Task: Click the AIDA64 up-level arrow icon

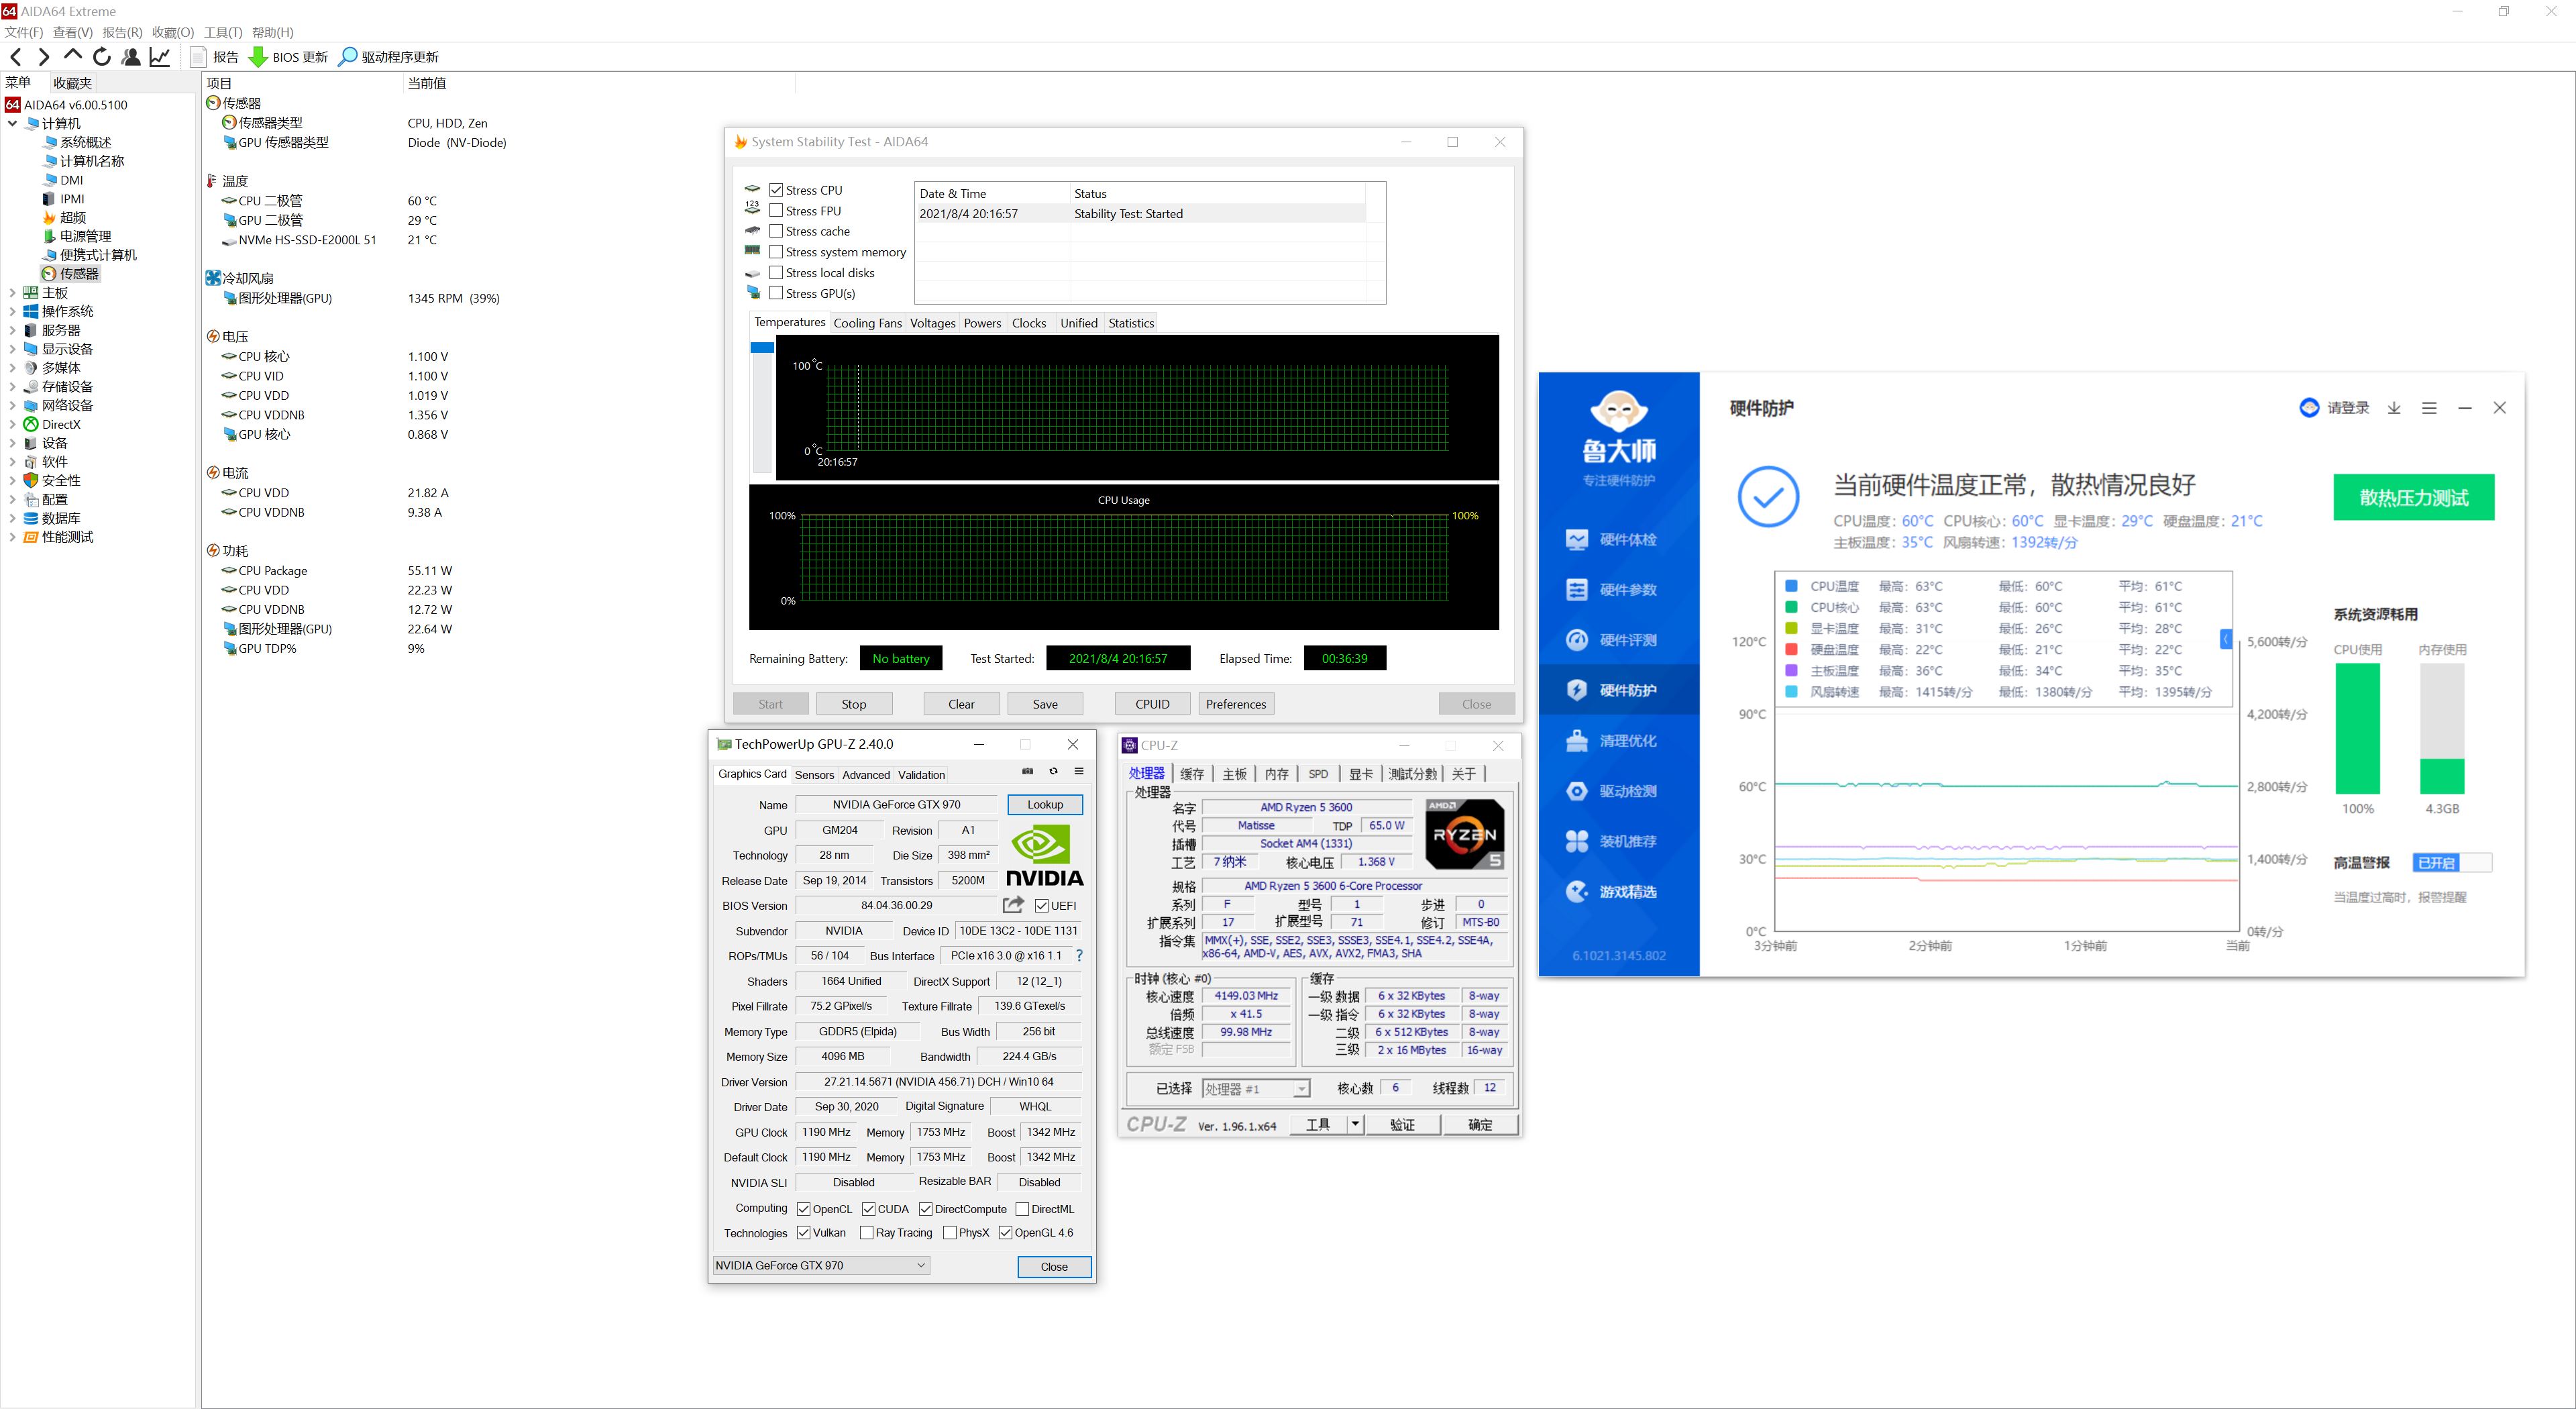Action: pyautogui.click(x=72, y=56)
